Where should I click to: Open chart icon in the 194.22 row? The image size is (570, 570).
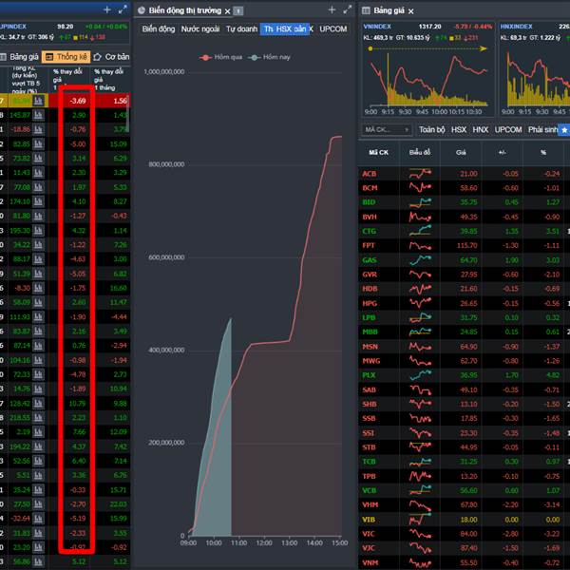point(39,446)
